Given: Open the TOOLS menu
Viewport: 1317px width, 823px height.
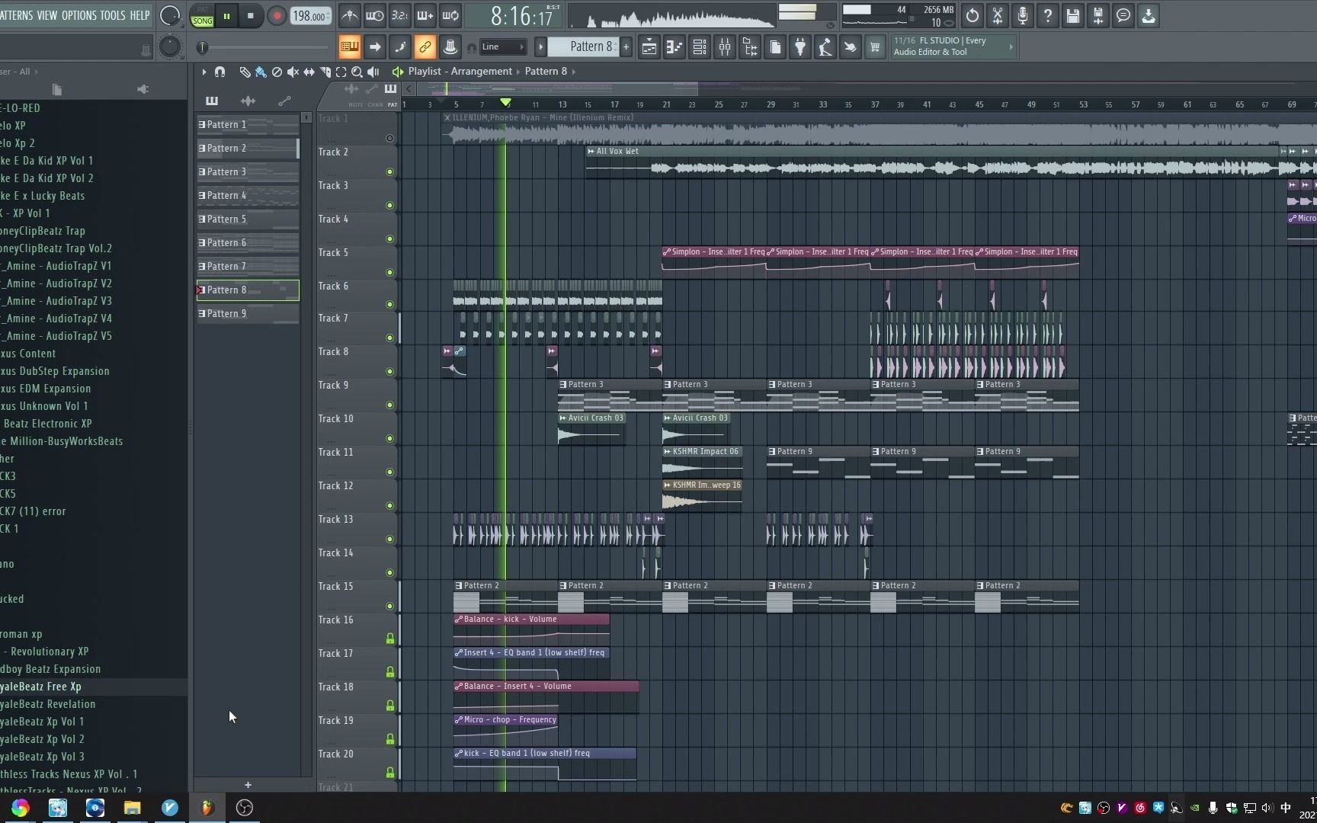Looking at the screenshot, I should tap(113, 15).
